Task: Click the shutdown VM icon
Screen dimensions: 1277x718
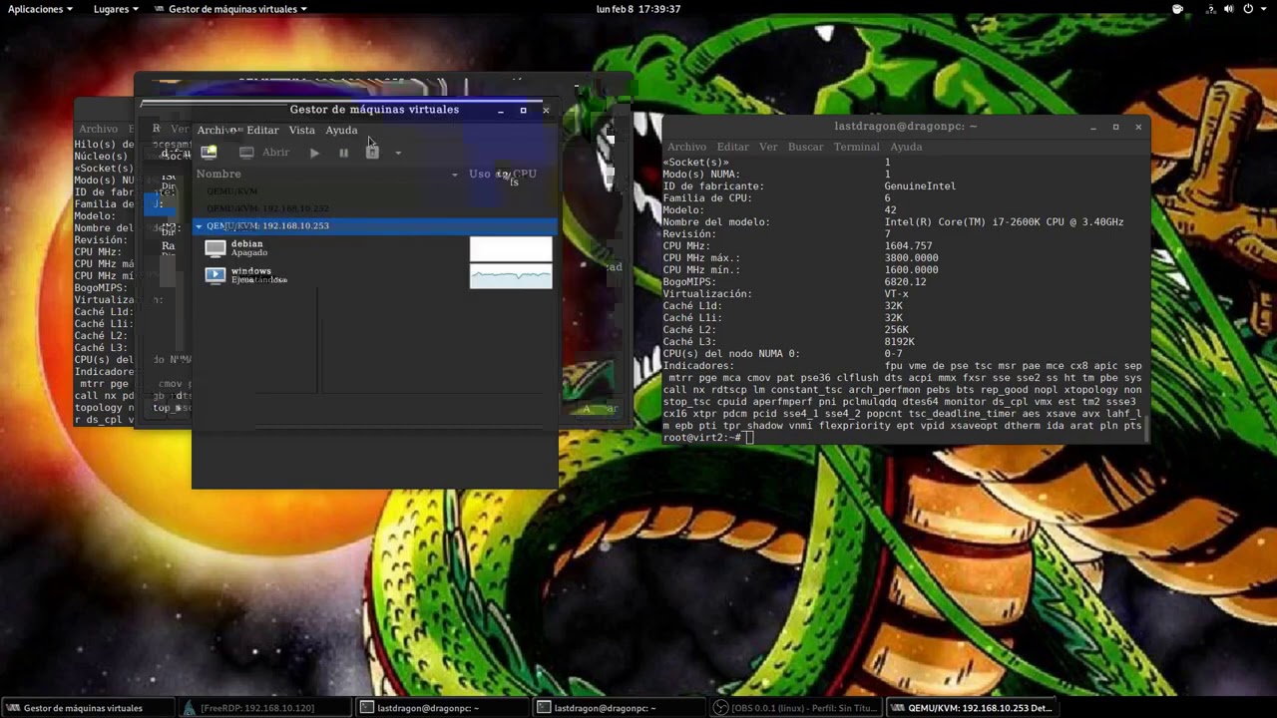Action: 372,153
